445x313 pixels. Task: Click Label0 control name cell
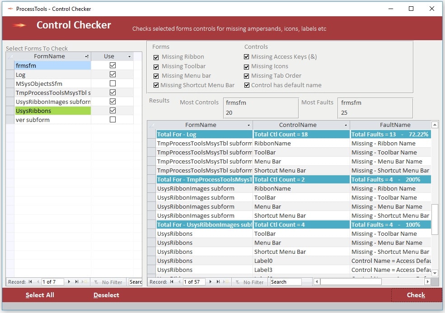click(x=301, y=261)
